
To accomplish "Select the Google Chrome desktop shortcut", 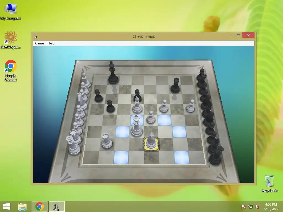I will pos(11,71).
